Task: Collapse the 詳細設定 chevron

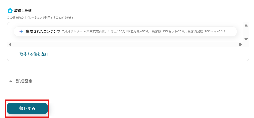Action: pos(11,81)
